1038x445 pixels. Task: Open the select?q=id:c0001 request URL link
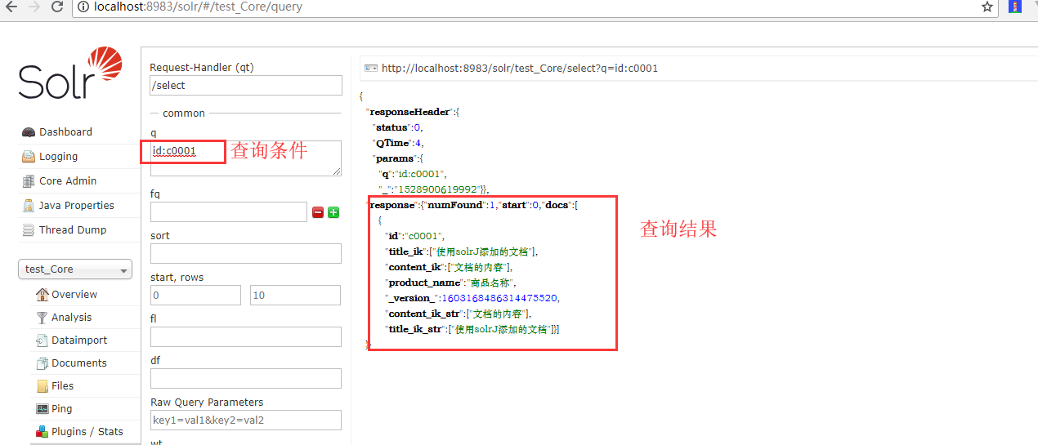(520, 69)
